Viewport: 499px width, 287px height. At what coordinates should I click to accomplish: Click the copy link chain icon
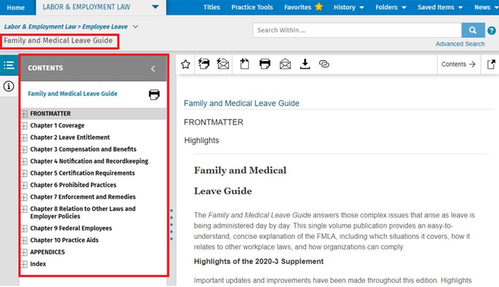[324, 64]
